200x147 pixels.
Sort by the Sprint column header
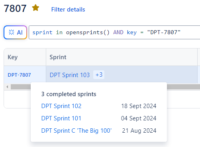point(58,57)
